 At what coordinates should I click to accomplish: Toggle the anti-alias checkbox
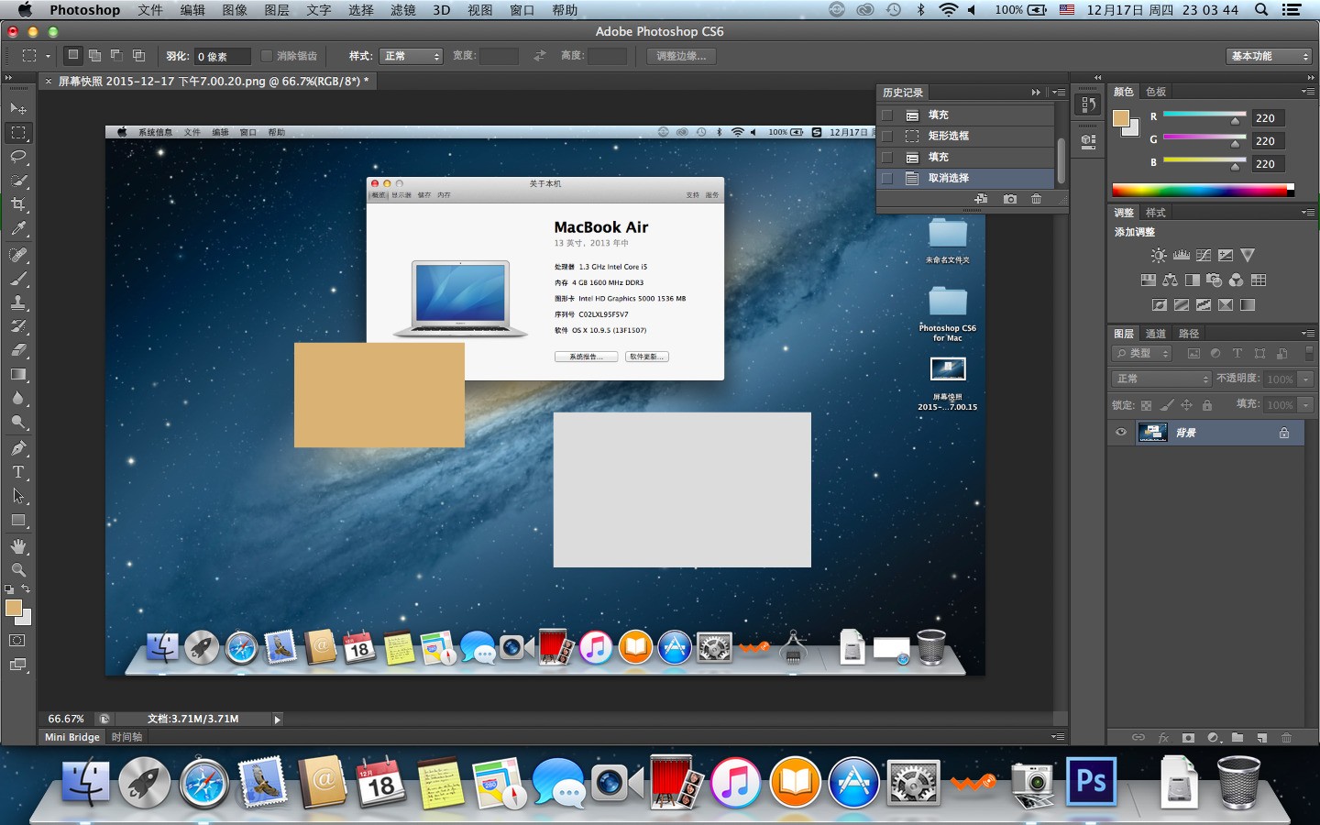(x=267, y=56)
